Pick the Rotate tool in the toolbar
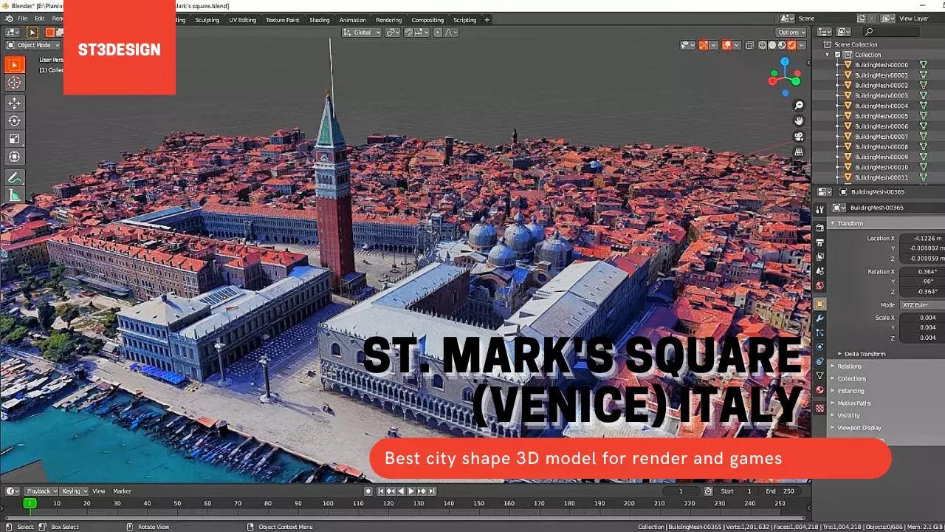This screenshot has width=945, height=532. coord(14,120)
